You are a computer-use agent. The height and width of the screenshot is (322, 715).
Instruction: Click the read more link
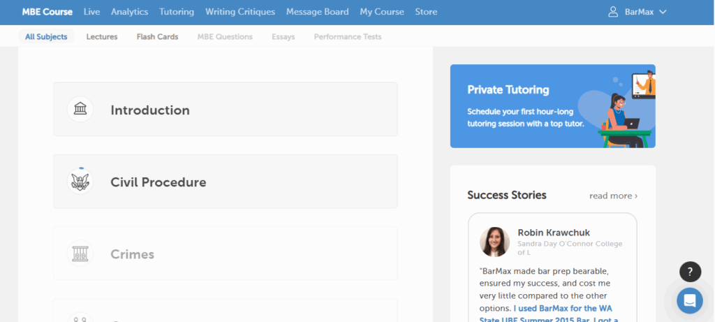click(612, 196)
